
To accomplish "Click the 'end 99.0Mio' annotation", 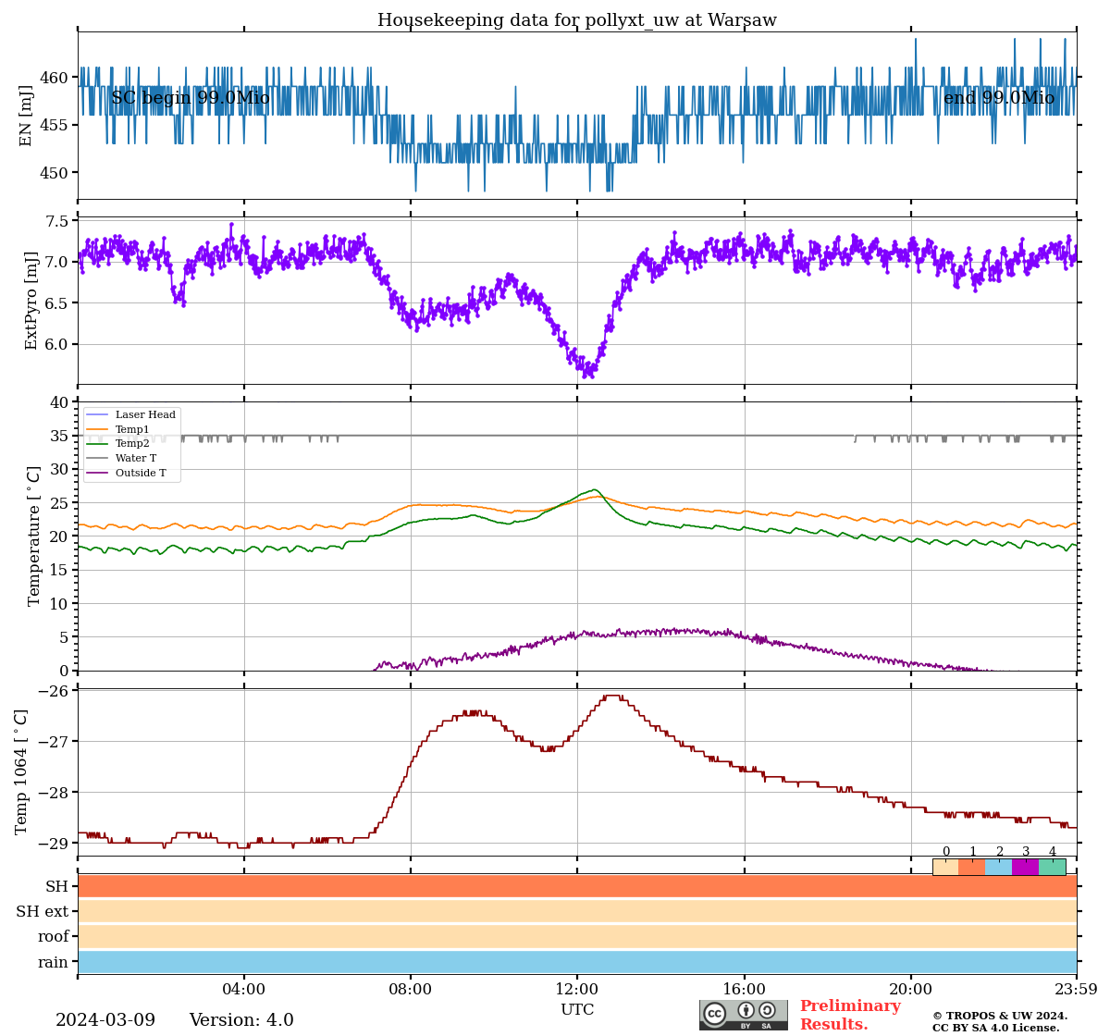I will [999, 98].
